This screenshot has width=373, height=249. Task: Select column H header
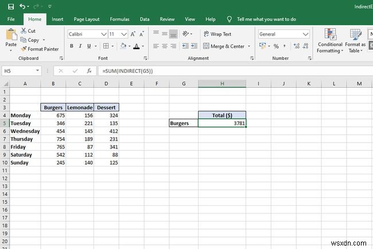tap(222, 84)
